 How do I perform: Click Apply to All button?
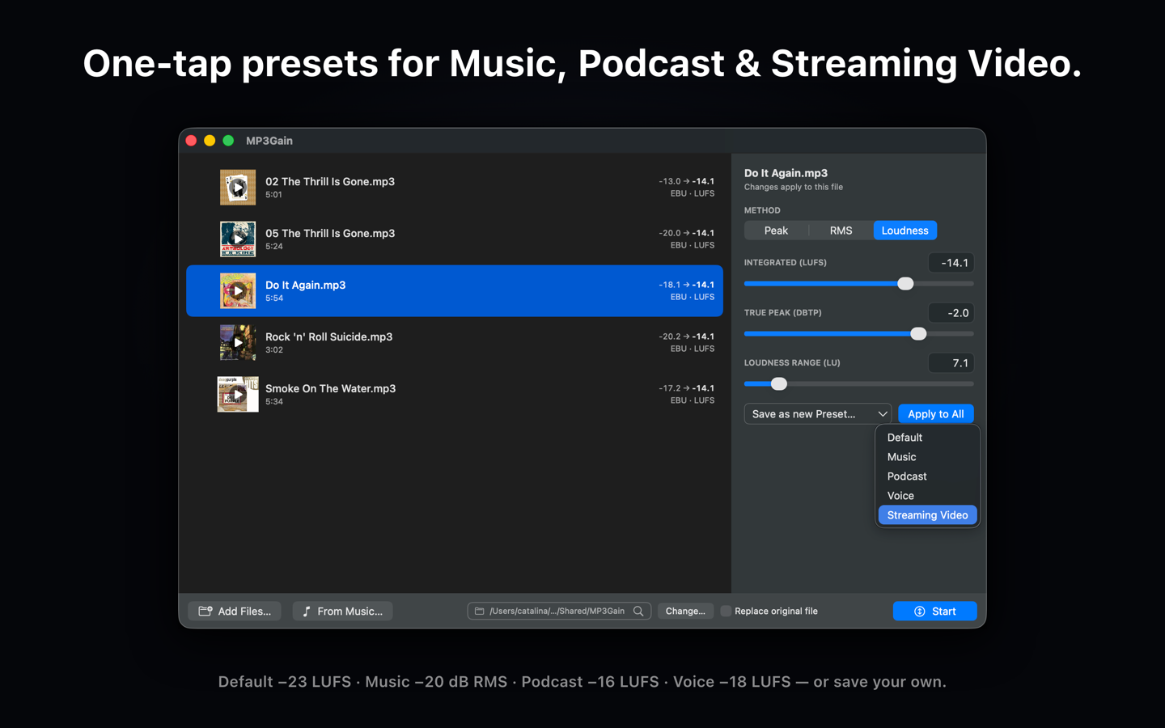click(x=935, y=414)
